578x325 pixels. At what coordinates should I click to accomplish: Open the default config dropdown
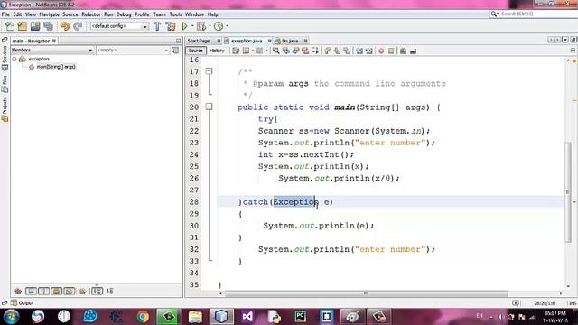119,26
